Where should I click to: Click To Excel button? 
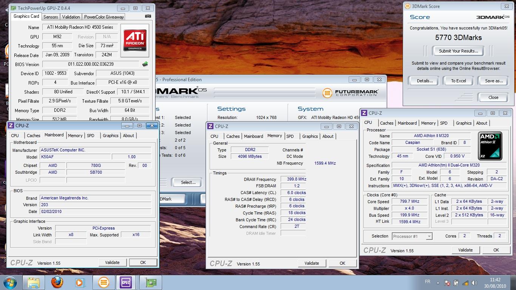click(459, 81)
